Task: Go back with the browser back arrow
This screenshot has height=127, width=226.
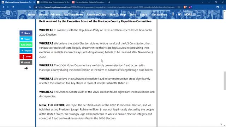Action: [3, 7]
